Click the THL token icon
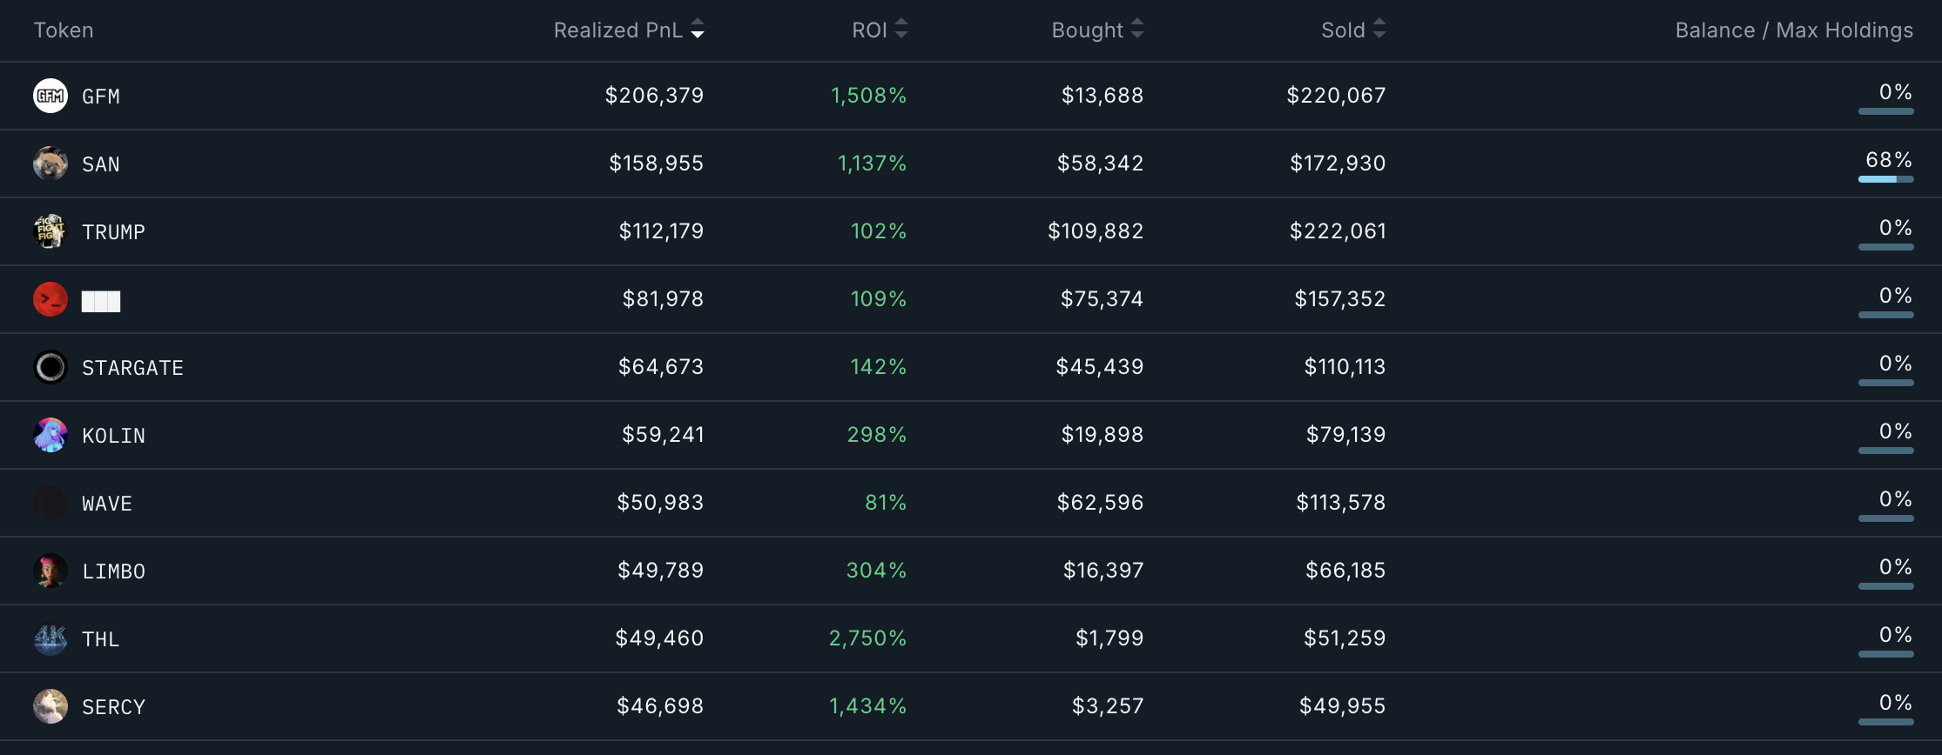 [x=51, y=638]
